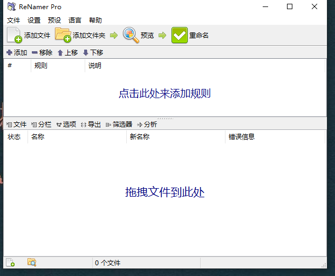Click the ReNamer Pro title bar icon
Image resolution: width=335 pixels, height=276 pixels.
[x=11, y=6]
